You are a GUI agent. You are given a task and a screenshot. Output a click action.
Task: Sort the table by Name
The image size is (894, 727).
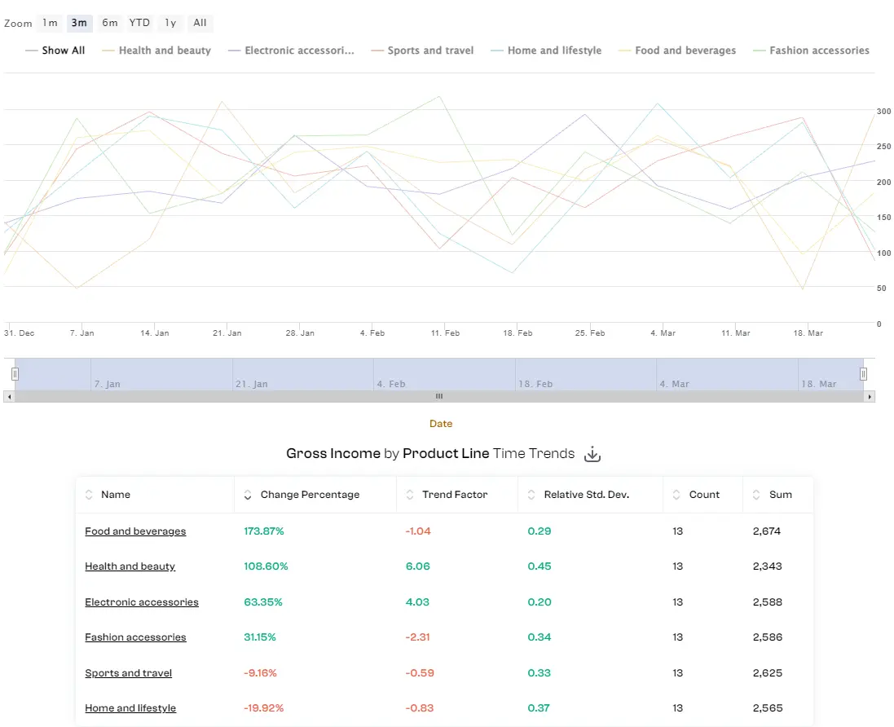[x=89, y=494]
